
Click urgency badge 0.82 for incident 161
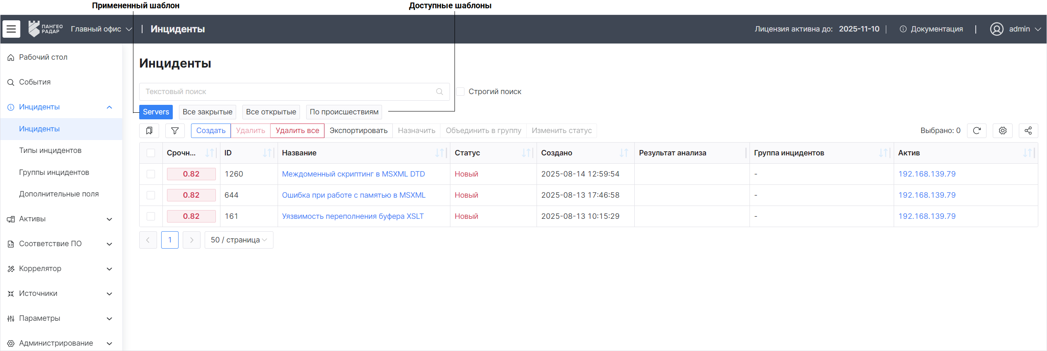tap(191, 216)
